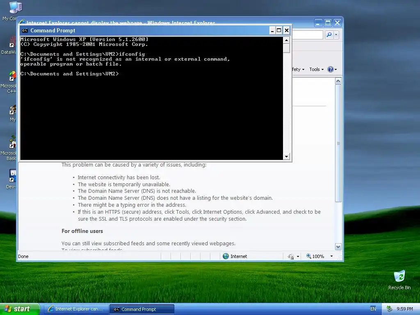
Task: Switch to Internet Explorer taskbar button
Action: click(x=76, y=309)
